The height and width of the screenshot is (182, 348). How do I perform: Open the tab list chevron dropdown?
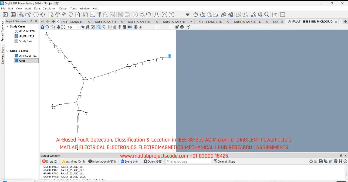point(42,22)
